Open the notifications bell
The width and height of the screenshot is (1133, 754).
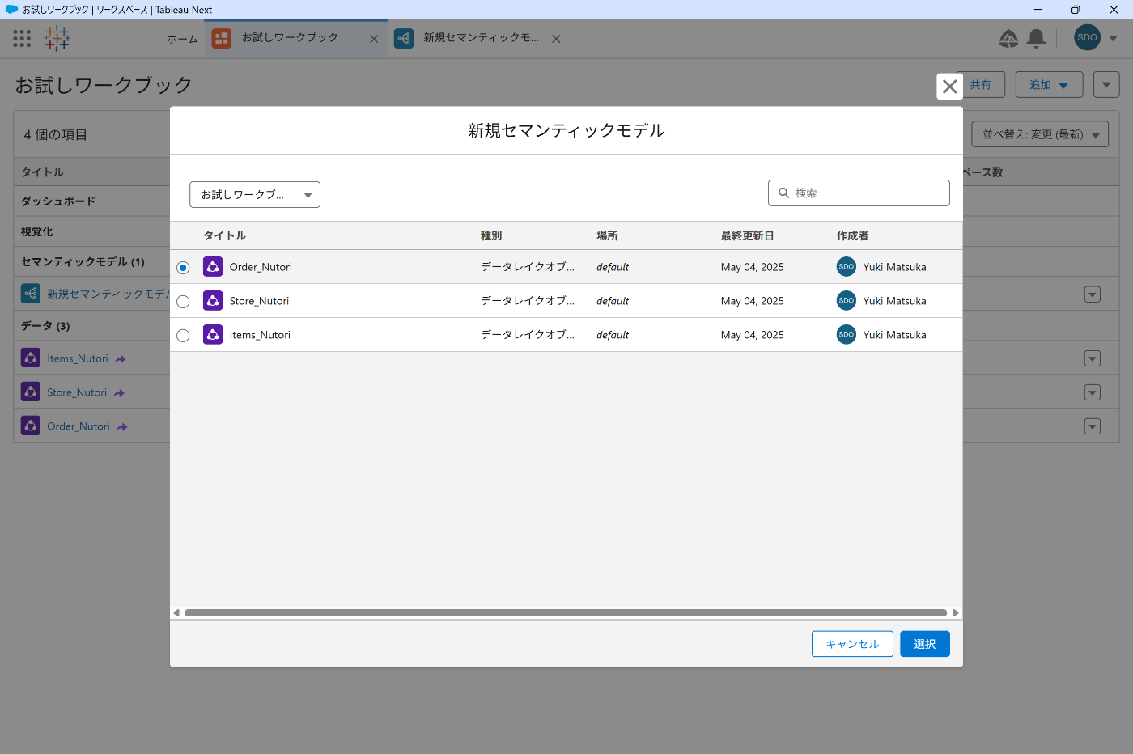[1036, 38]
